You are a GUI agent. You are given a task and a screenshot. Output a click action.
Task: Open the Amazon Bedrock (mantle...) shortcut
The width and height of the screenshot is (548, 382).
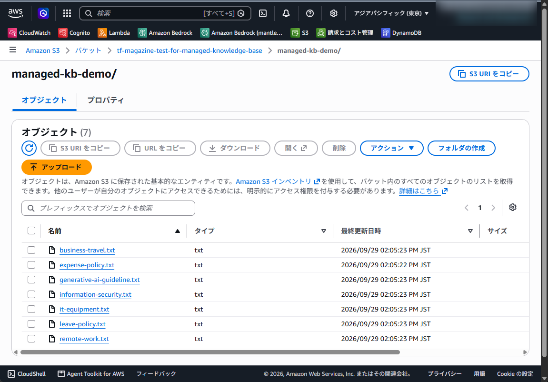(241, 33)
